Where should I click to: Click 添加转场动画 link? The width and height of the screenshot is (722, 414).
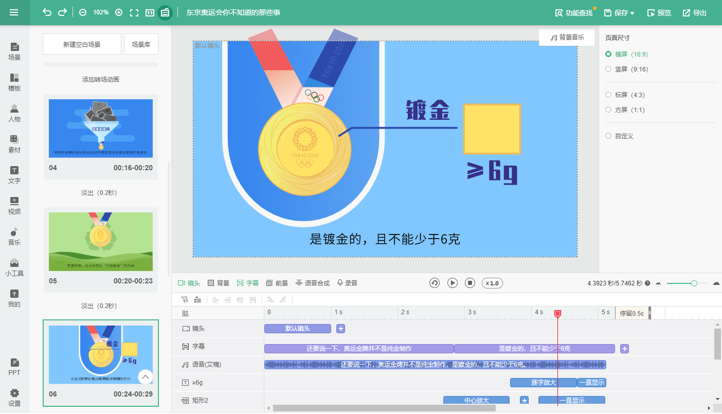(101, 80)
